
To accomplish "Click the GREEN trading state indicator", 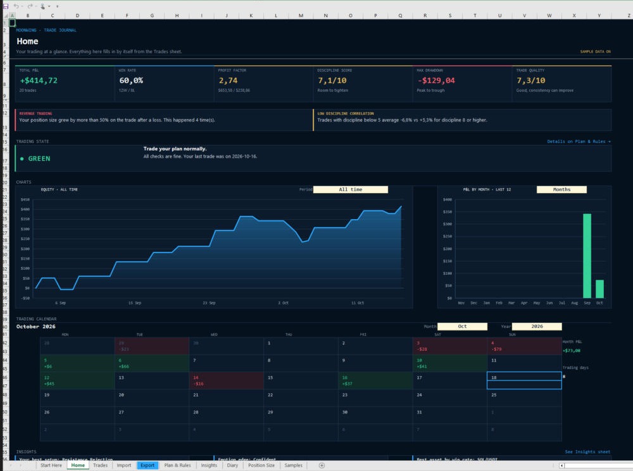I will tap(35, 159).
